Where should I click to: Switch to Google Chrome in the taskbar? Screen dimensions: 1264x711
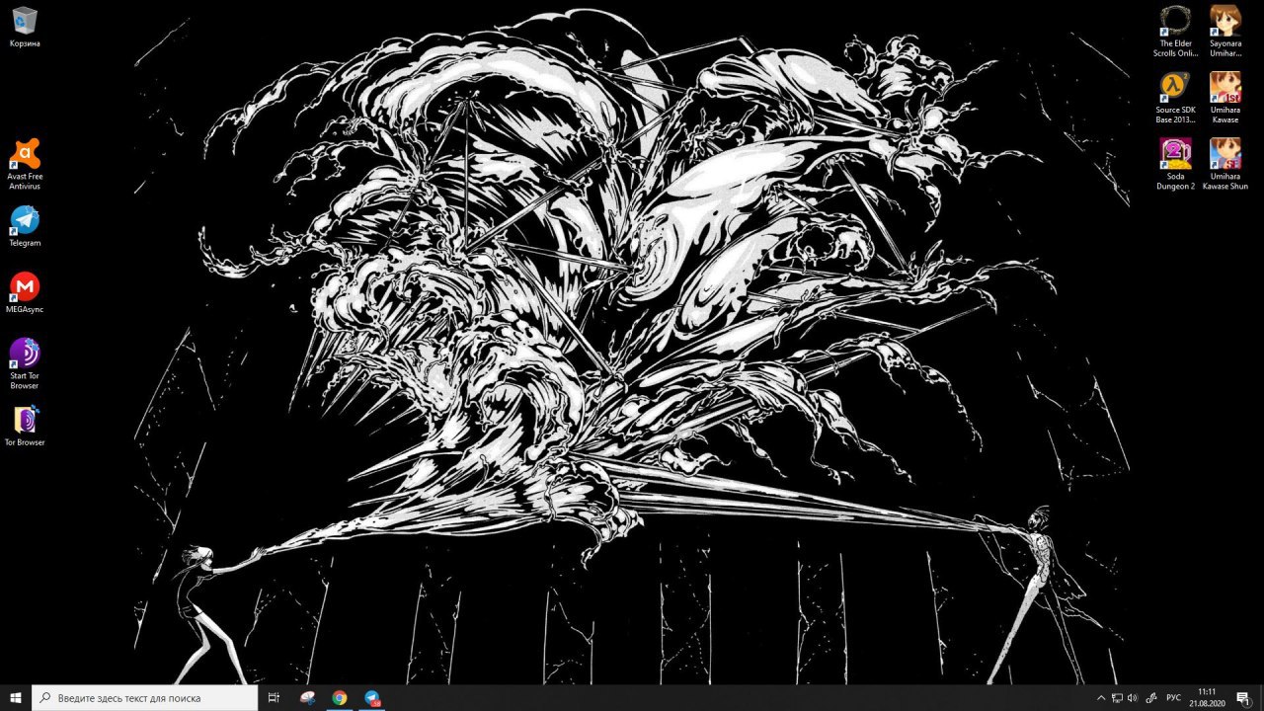(340, 697)
